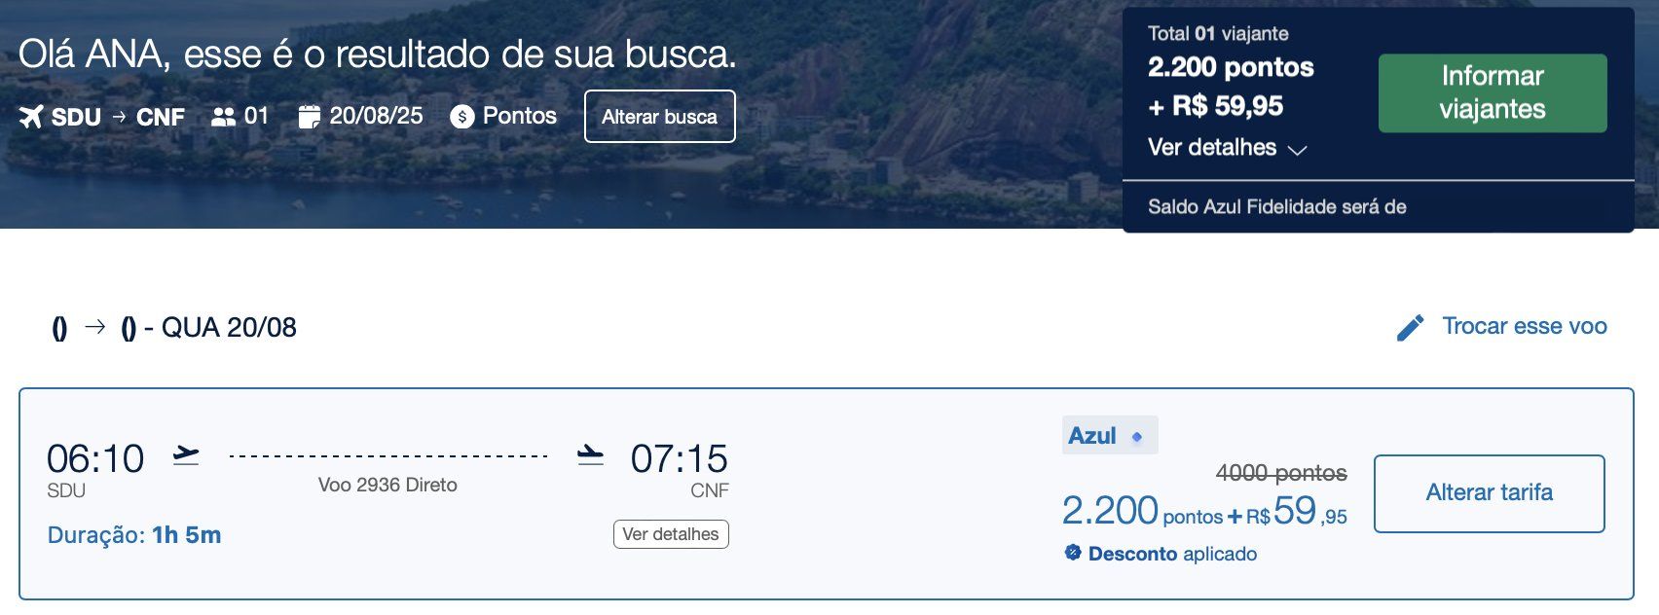Click the Pontos coin icon
This screenshot has height=615, width=1659.
[x=462, y=117]
